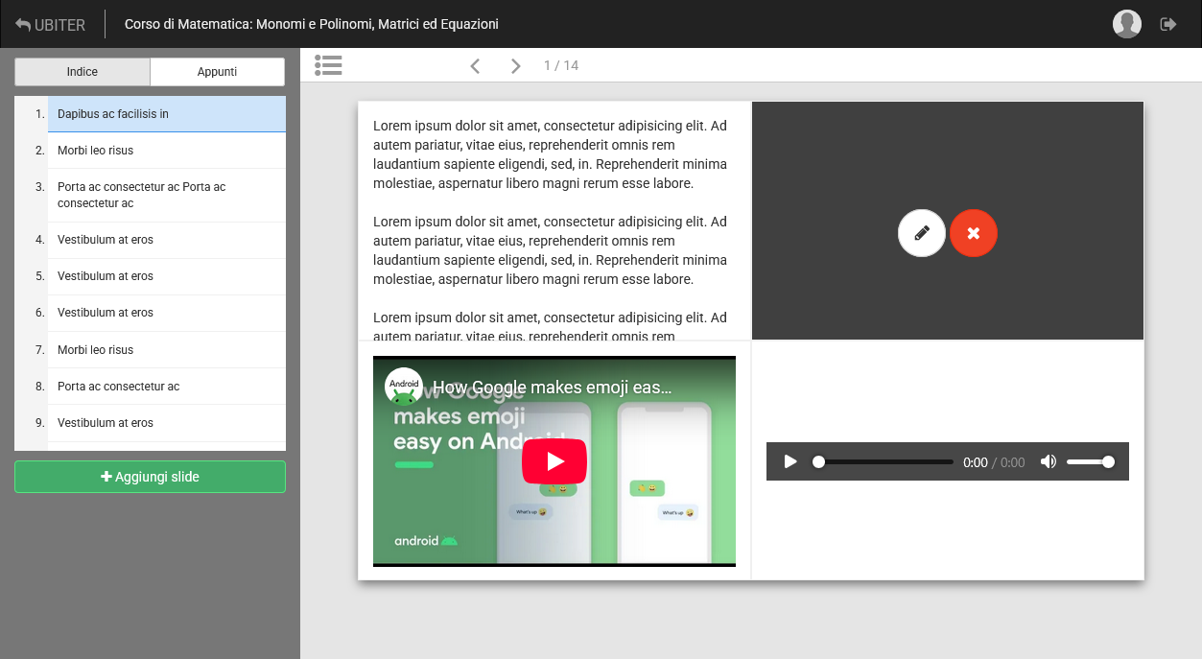Edit the dark media block with pencil
The width and height of the screenshot is (1202, 659).
(x=922, y=233)
